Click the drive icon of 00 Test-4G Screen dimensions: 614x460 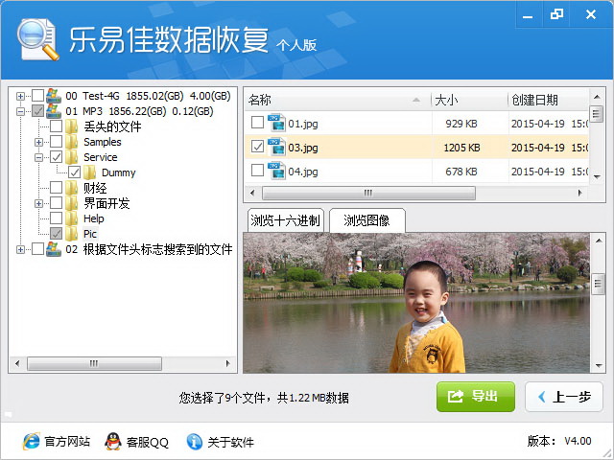point(54,96)
